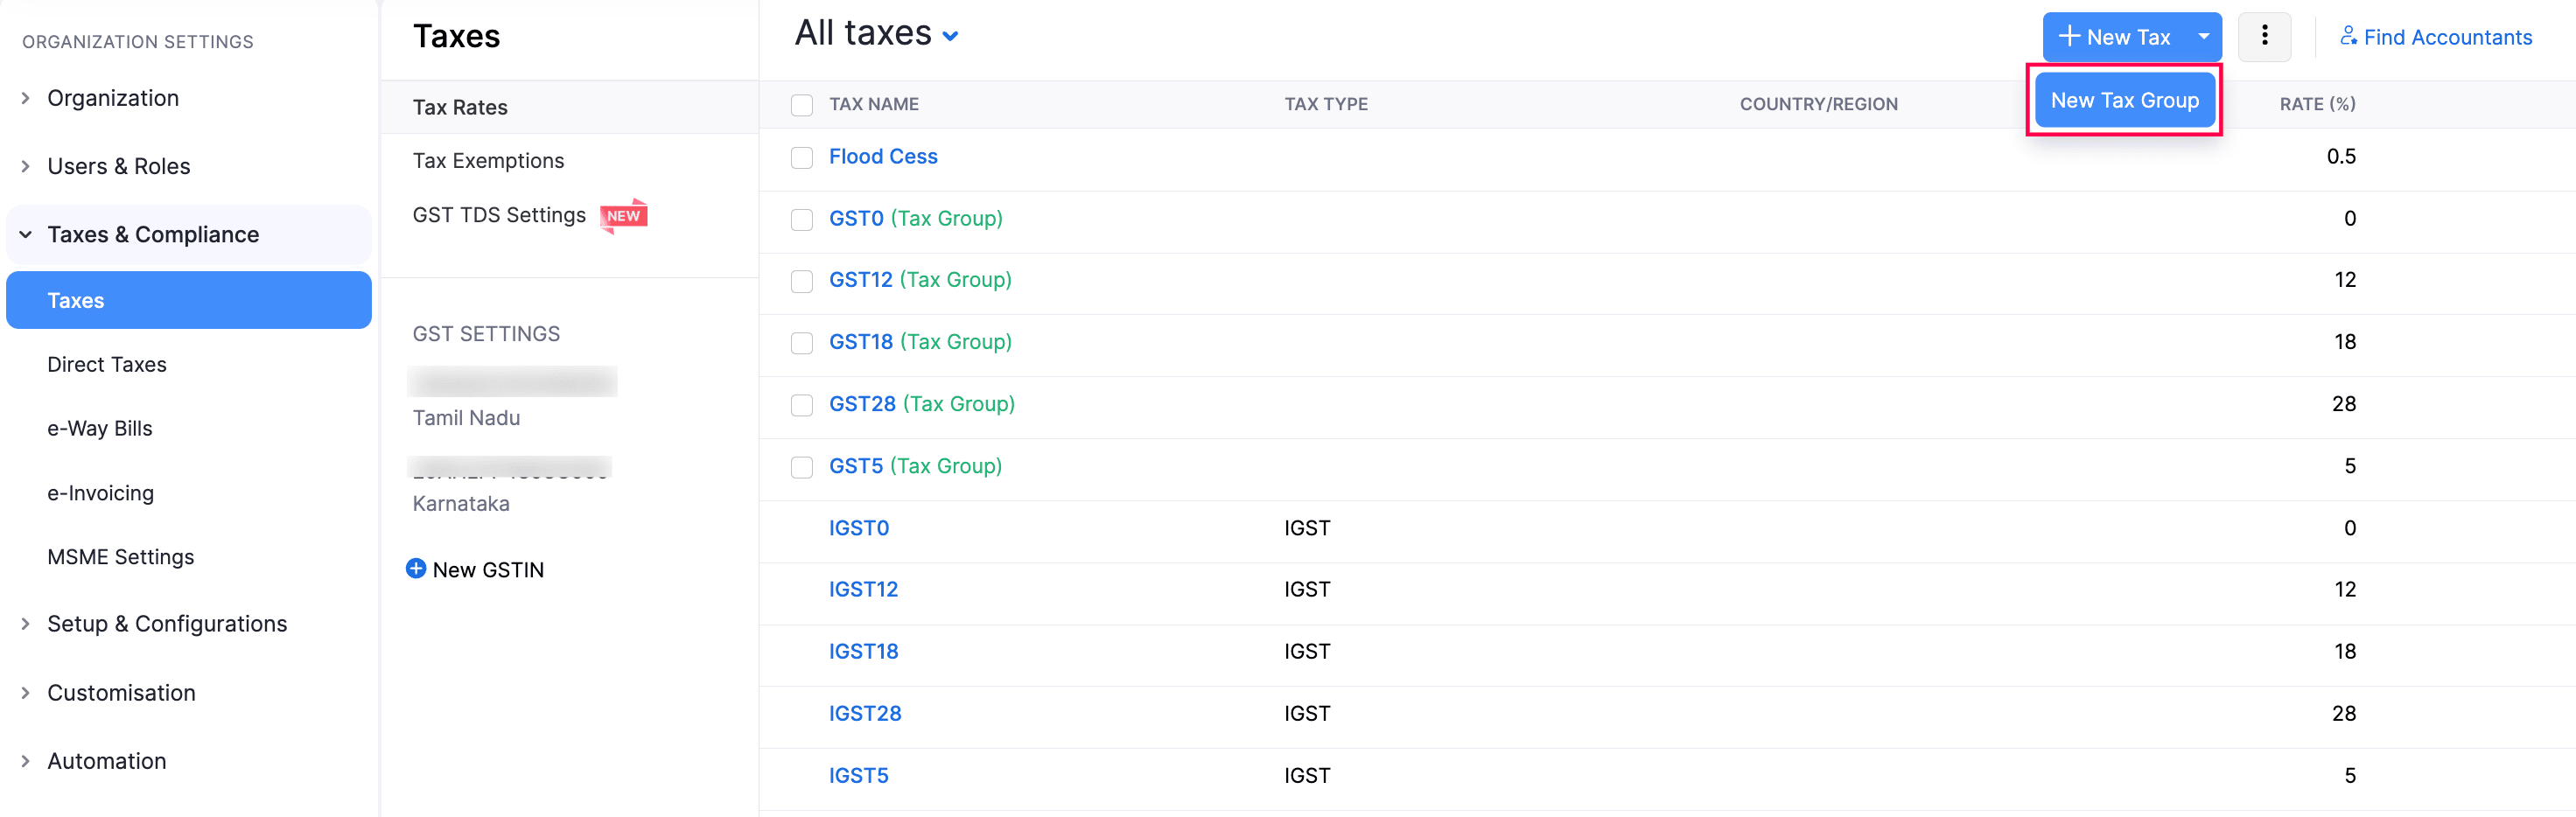Open the New Tax dropdown arrow
This screenshot has height=817, width=2576.
pos(2203,37)
